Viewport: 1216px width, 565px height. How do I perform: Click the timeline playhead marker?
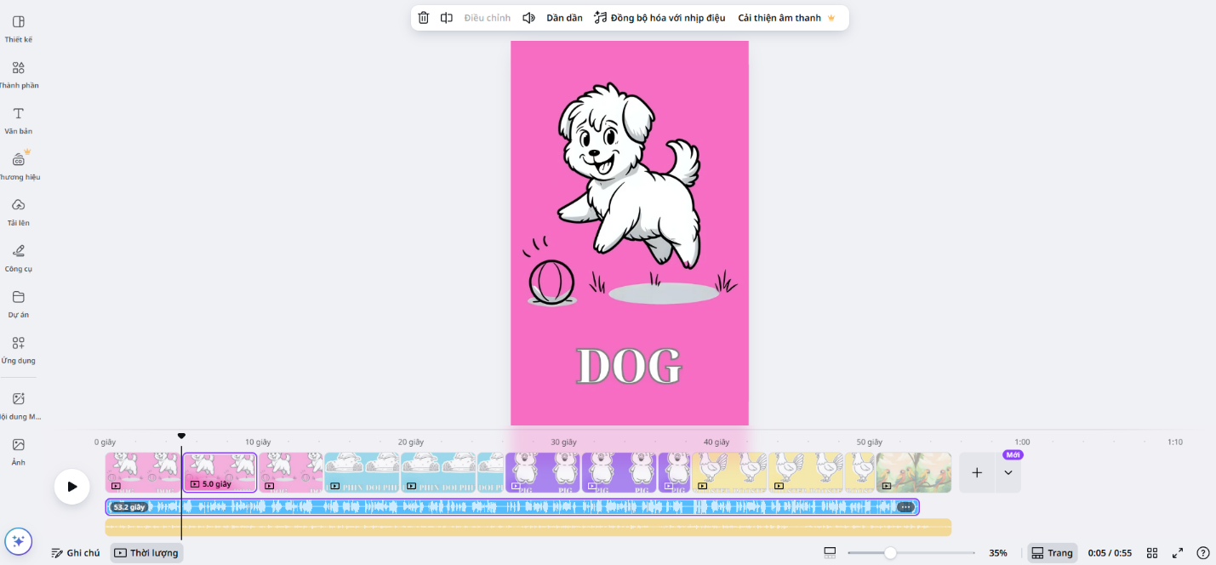click(x=181, y=436)
